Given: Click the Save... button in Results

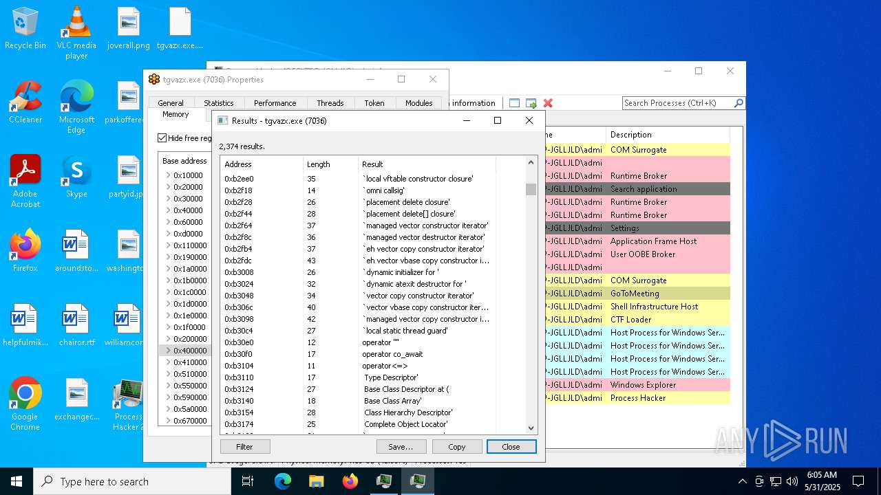Looking at the screenshot, I should (401, 447).
